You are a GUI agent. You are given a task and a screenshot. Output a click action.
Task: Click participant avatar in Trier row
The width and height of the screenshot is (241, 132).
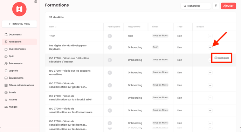110,36
